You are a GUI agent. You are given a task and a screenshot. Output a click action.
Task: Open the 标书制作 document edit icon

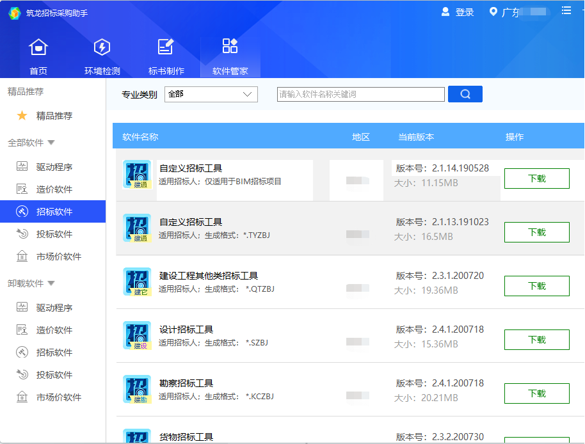coord(166,47)
